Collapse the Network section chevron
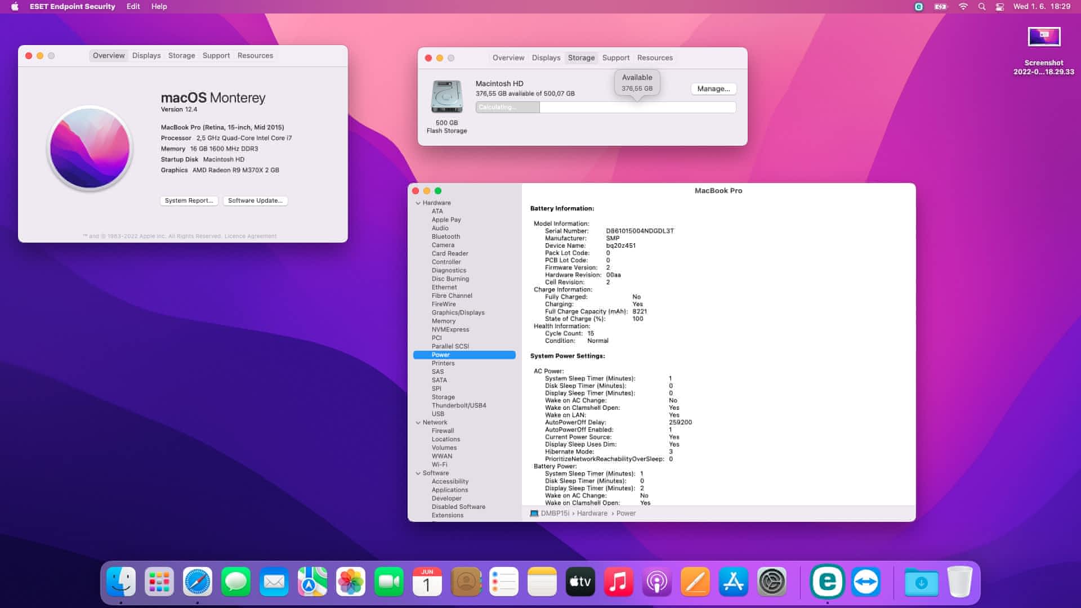Viewport: 1081px width, 608px height. coord(418,422)
